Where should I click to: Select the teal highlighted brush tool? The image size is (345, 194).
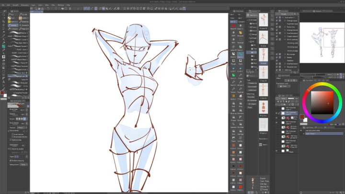click(x=3, y=46)
